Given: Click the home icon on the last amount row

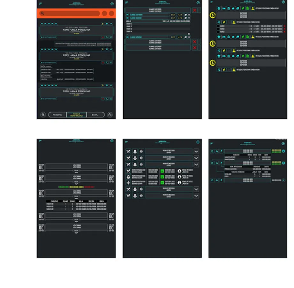Looking at the screenshot, I should click(212, 180).
